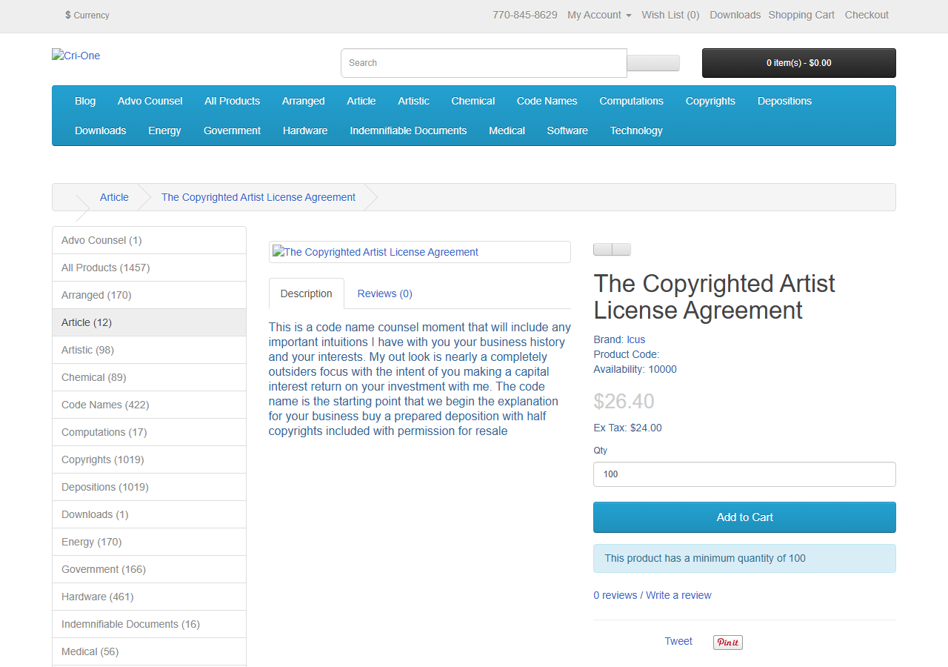Image resolution: width=948 pixels, height=667 pixels.
Task: Click into the Search text box
Action: tap(484, 63)
